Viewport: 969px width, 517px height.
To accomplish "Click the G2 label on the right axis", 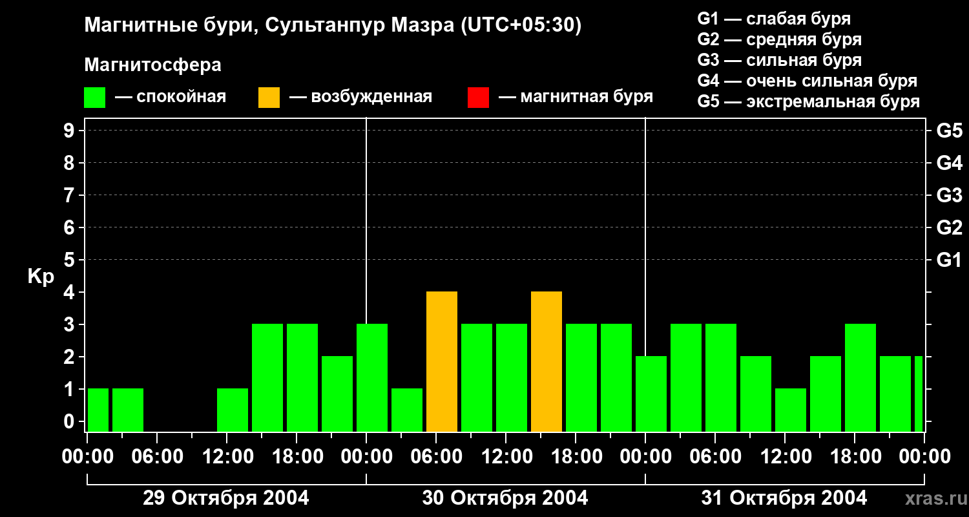I will tap(949, 228).
